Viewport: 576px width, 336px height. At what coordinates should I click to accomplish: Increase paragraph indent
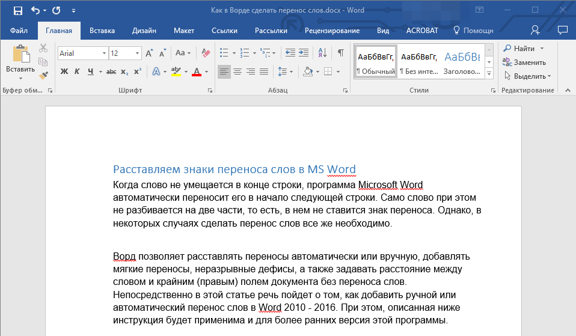[x=304, y=53]
